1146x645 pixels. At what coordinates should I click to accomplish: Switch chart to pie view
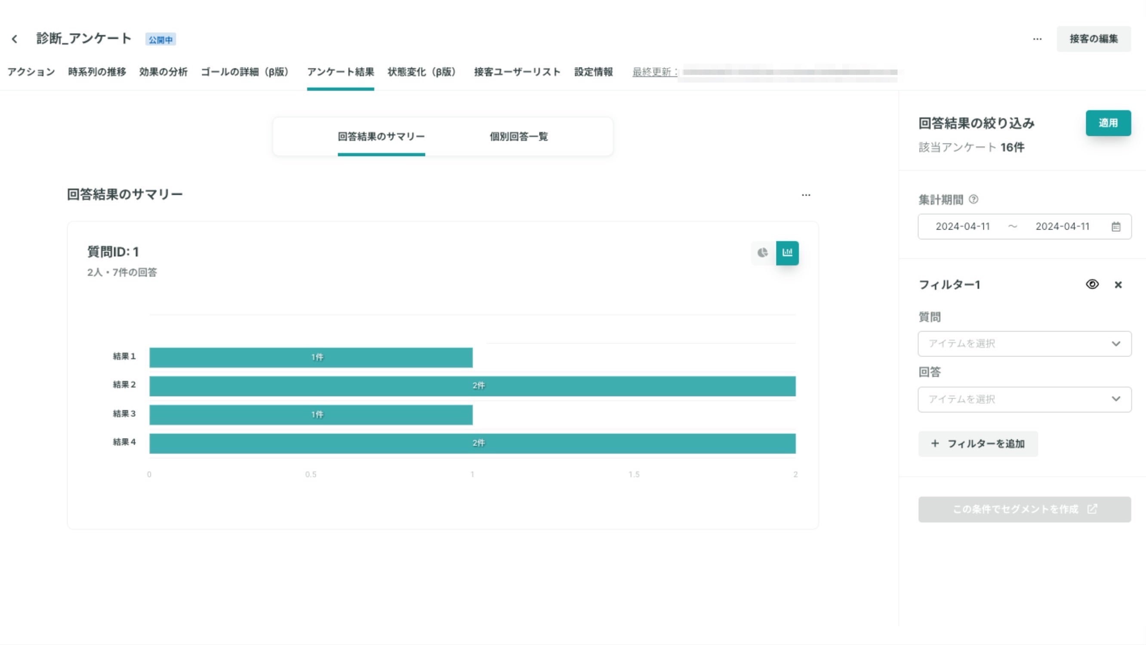tap(763, 253)
